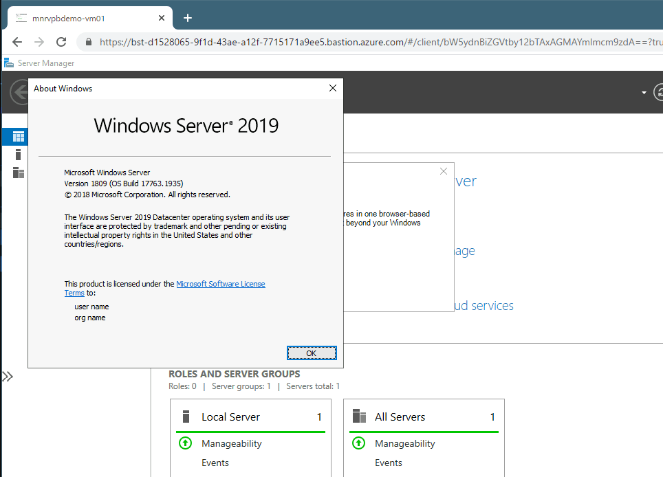Click the Server Manager refresh icon
This screenshot has width=663, height=477.
click(x=659, y=93)
